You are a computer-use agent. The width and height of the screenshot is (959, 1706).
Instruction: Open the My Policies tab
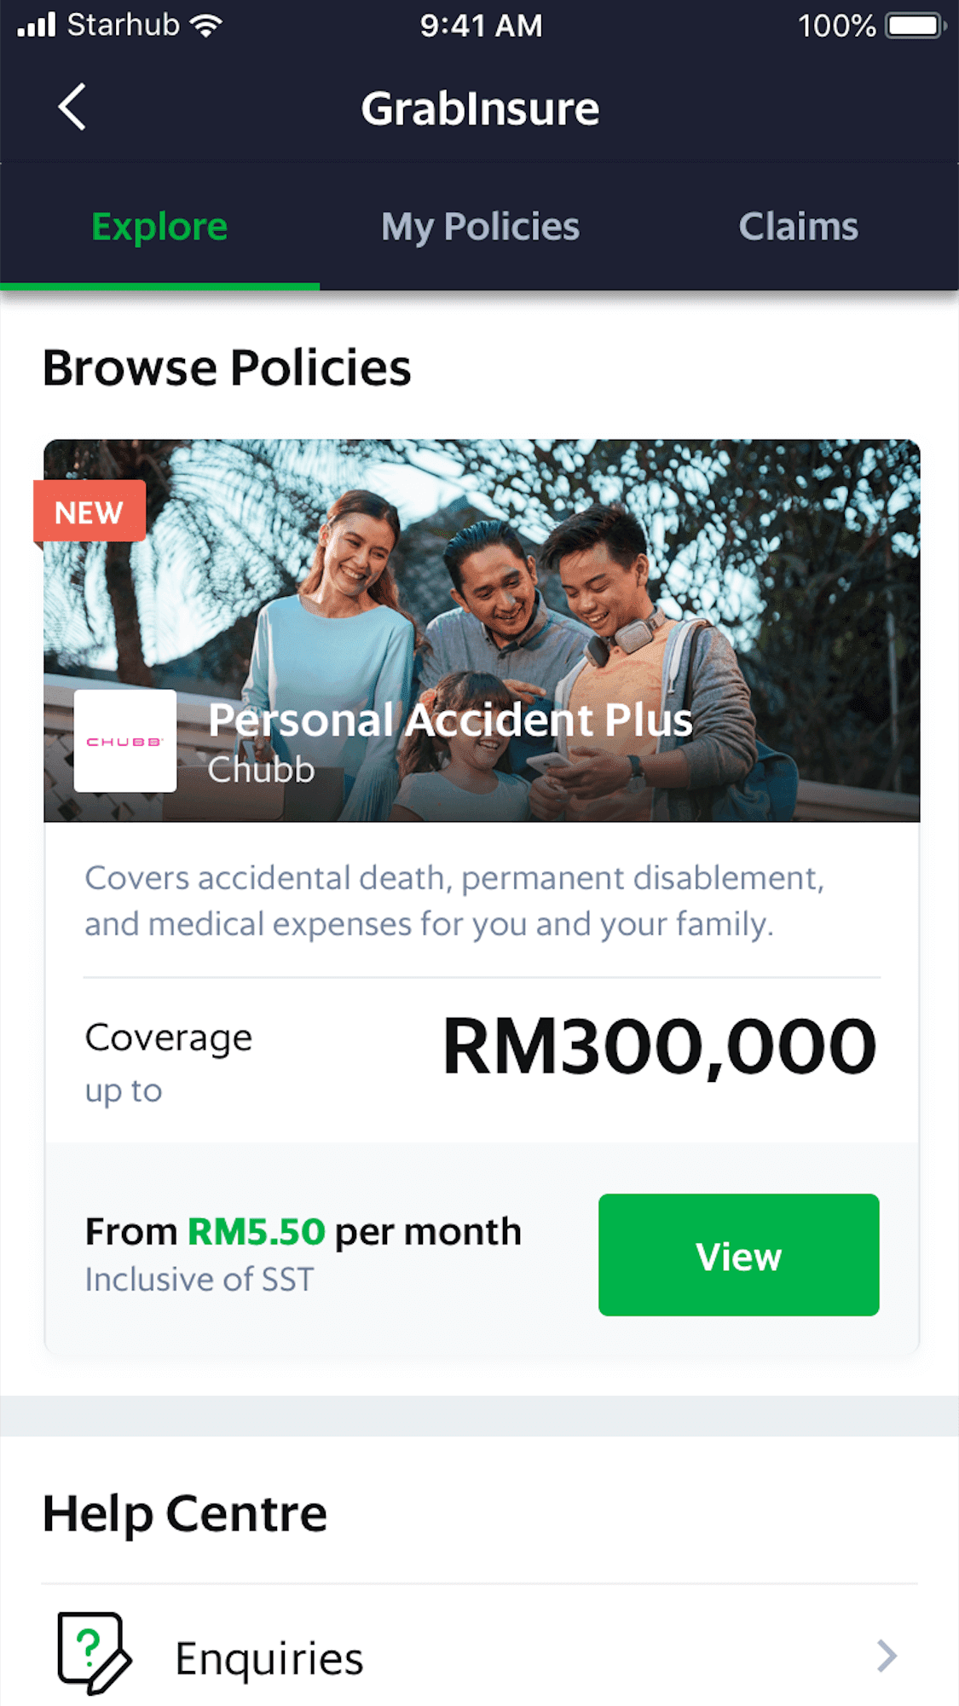pos(480,227)
